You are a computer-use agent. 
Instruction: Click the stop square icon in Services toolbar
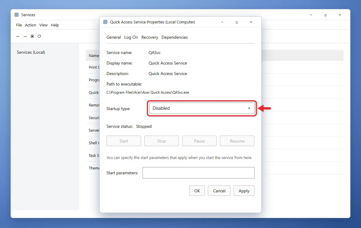point(32,36)
